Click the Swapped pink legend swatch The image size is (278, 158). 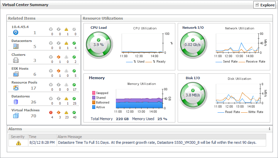coord(94,93)
